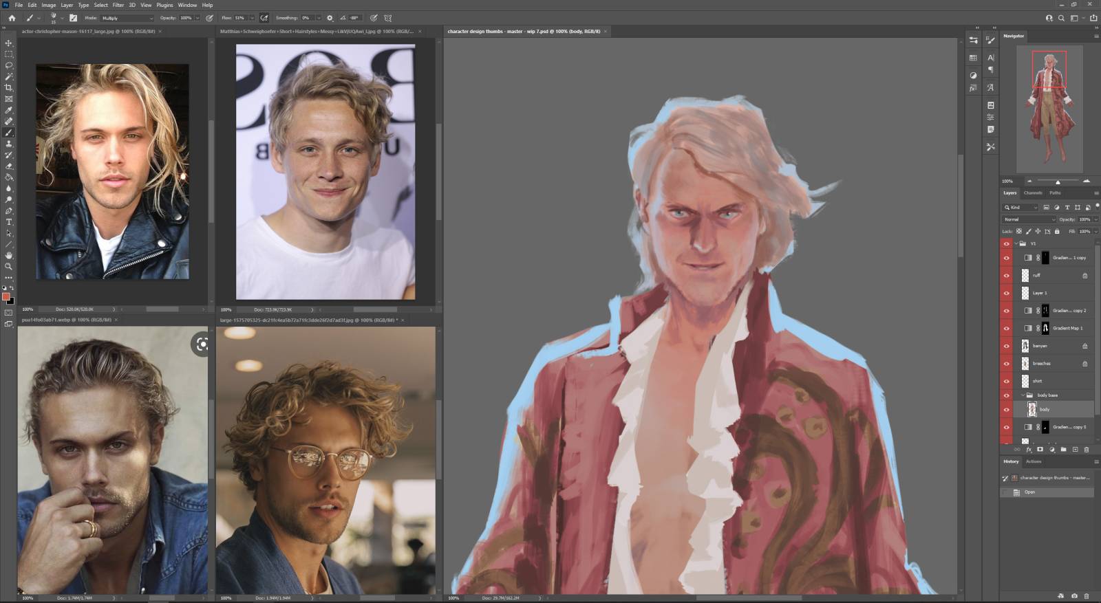Click the foreground color swatch

pos(6,297)
